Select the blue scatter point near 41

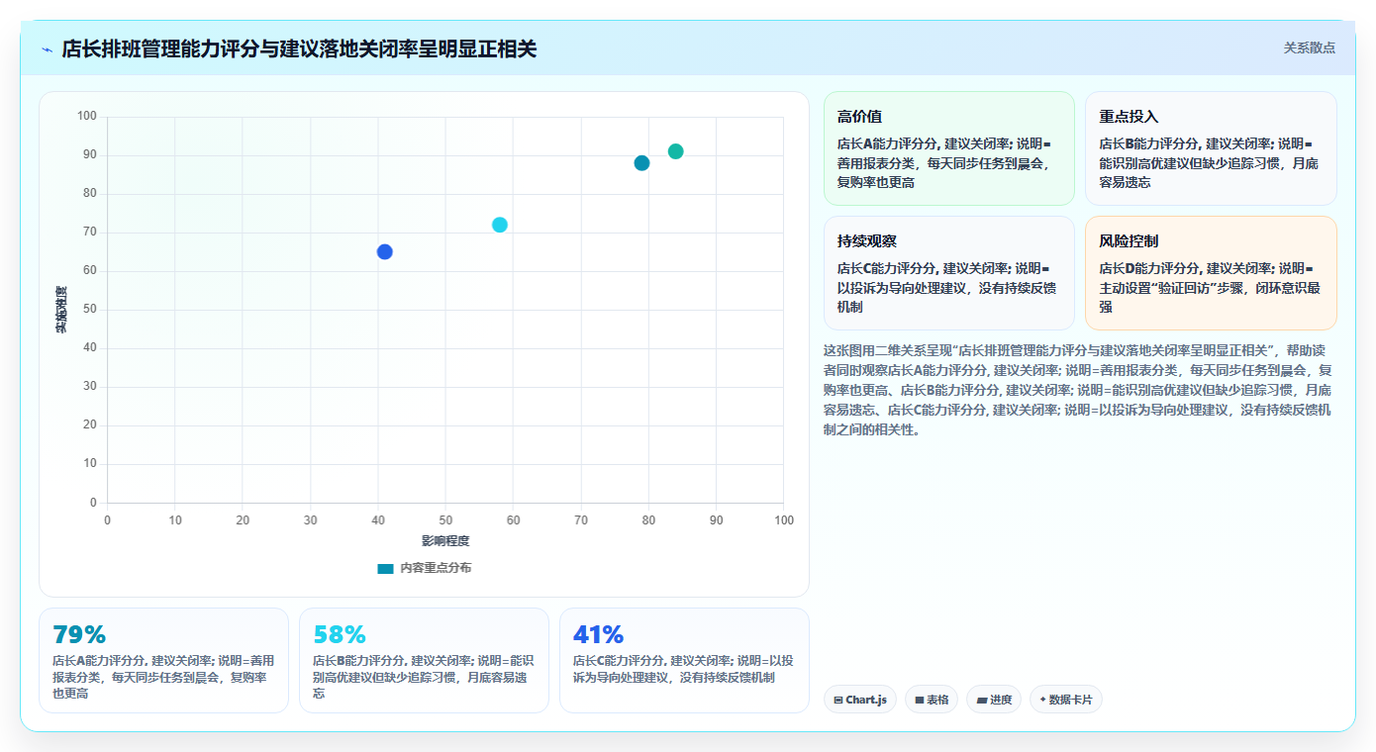tap(385, 251)
